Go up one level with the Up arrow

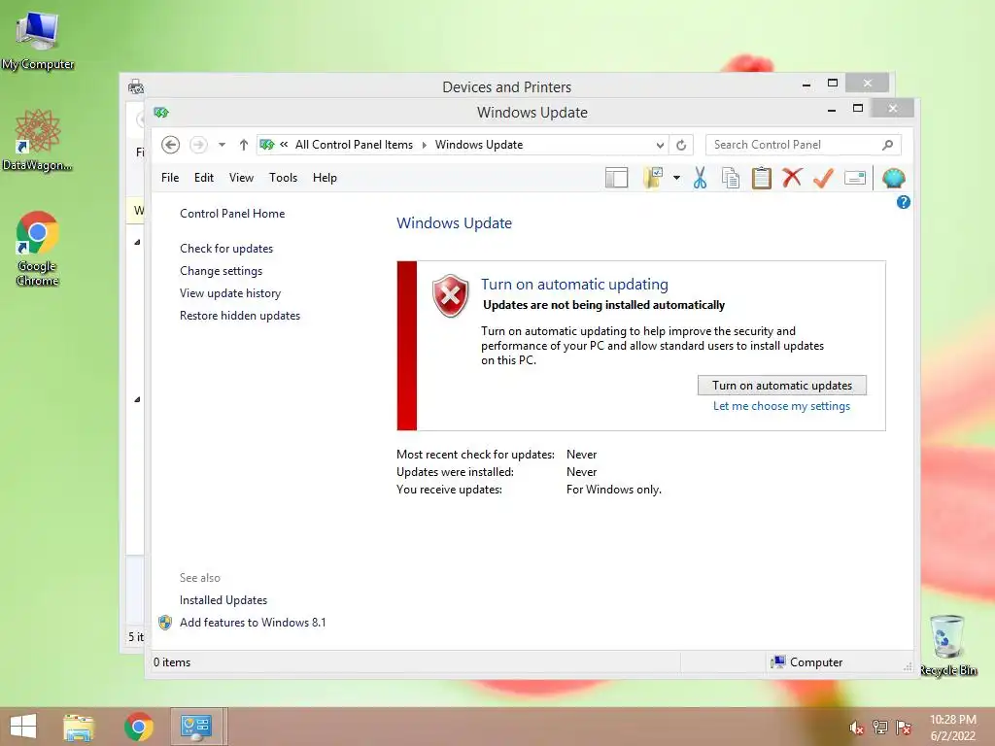click(x=243, y=145)
